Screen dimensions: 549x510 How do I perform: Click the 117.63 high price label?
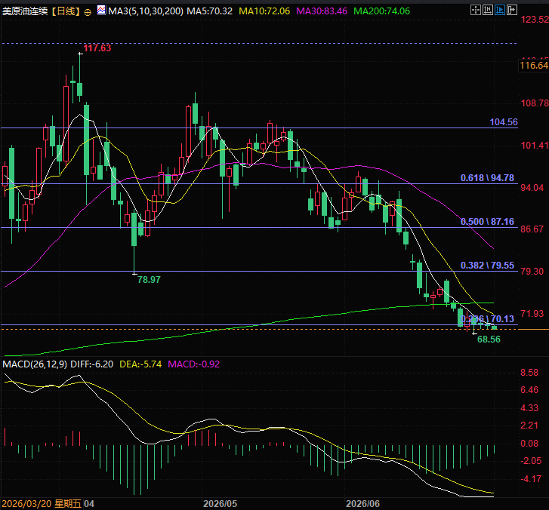97,48
